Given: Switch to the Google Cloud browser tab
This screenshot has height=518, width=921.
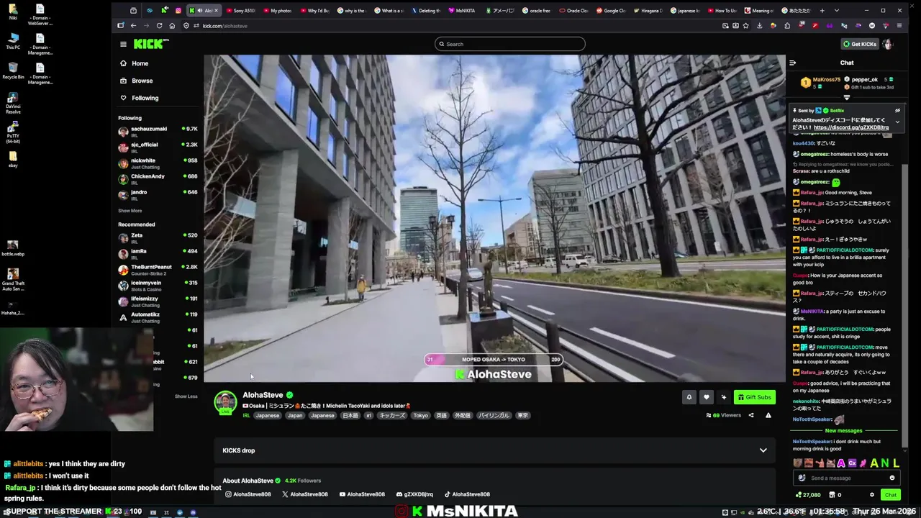Looking at the screenshot, I should (x=611, y=11).
